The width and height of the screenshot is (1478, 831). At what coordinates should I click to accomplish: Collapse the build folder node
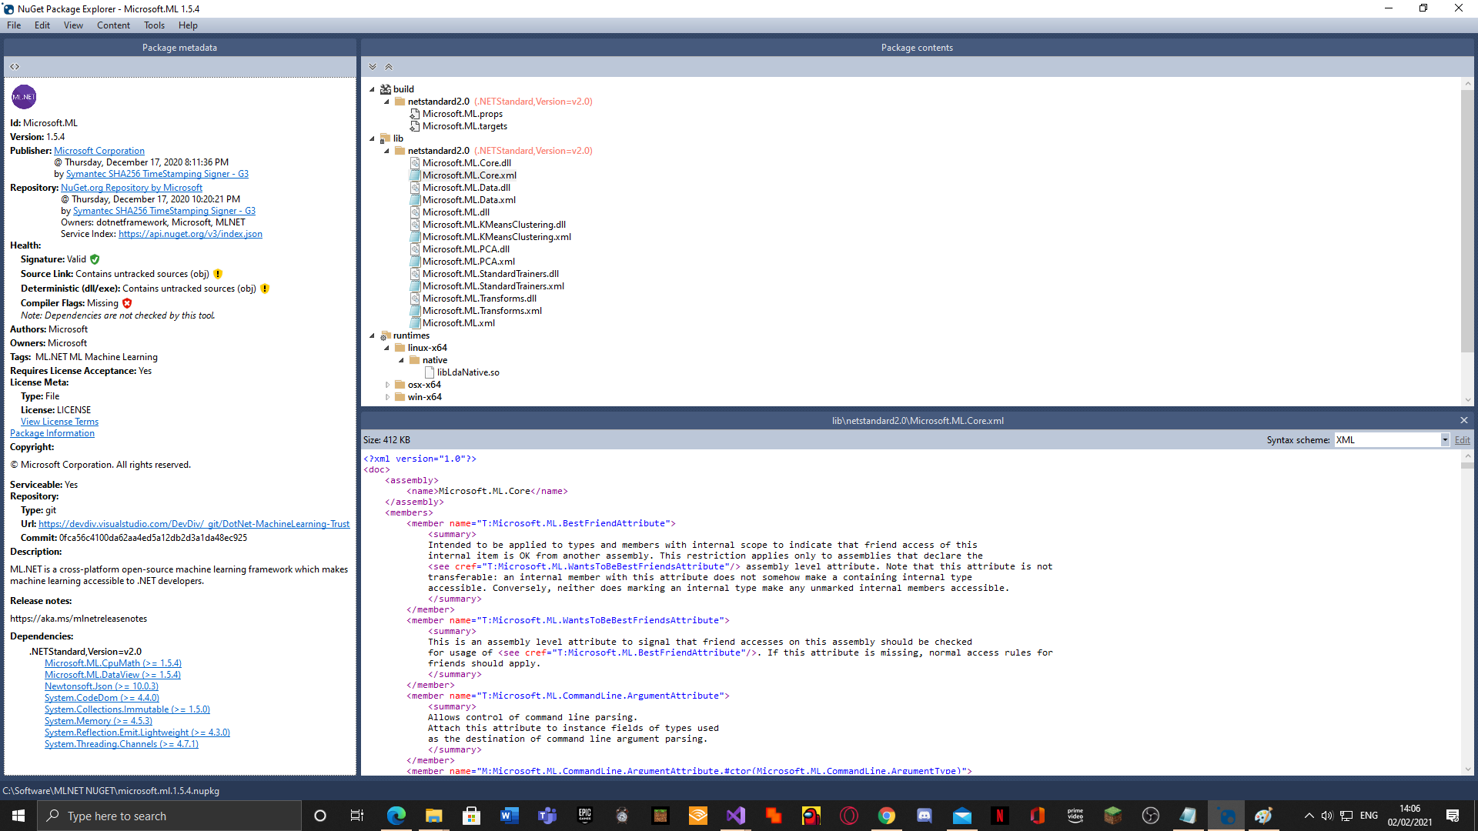tap(373, 89)
